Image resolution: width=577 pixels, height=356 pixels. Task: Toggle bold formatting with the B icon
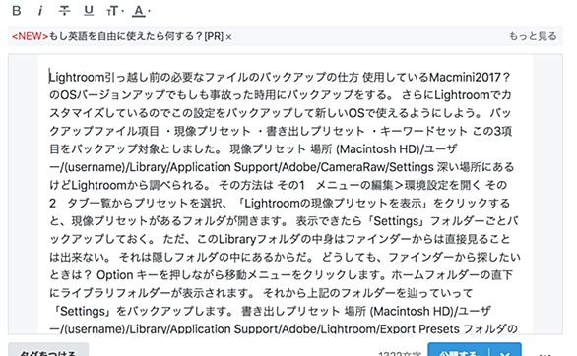[16, 11]
